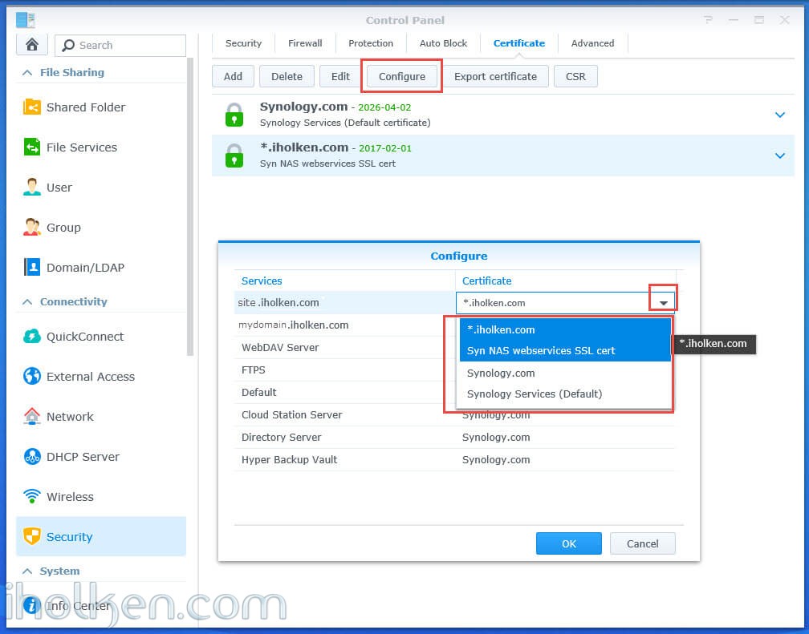This screenshot has width=809, height=634.
Task: Click the Group icon in sidebar
Action: (32, 228)
